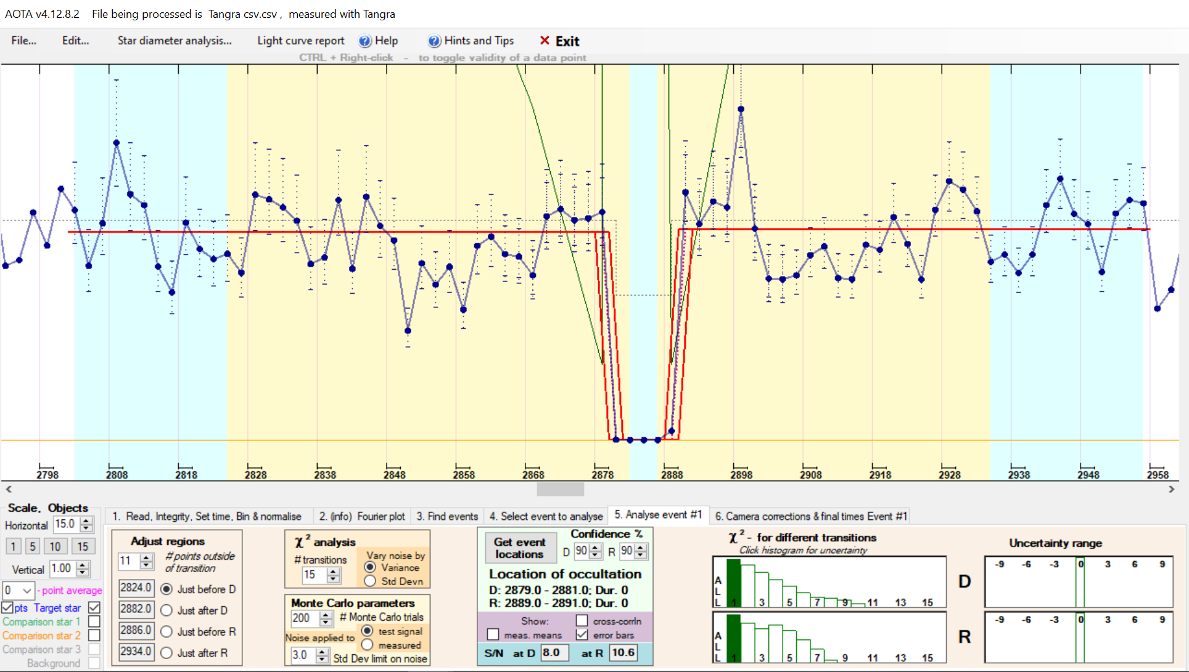Enable cross-corrln display checkbox

tap(582, 621)
